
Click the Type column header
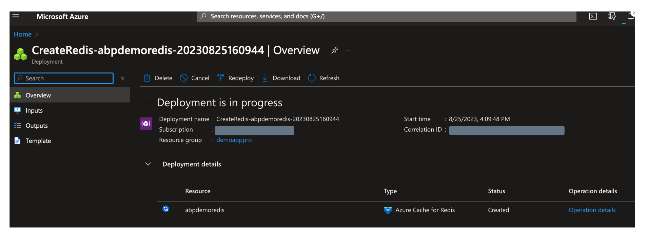tap(390, 191)
